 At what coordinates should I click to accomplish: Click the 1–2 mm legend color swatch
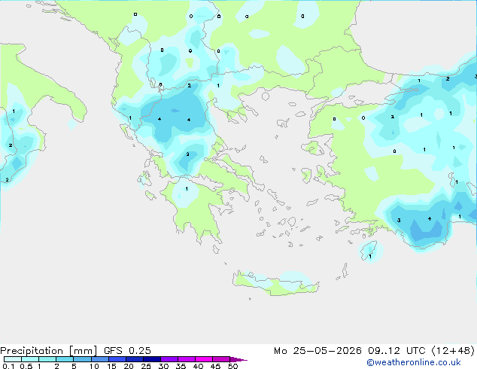click(x=47, y=359)
